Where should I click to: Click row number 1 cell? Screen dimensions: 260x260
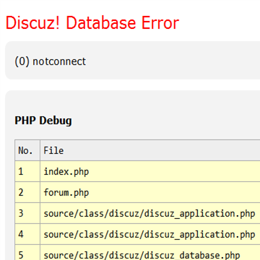pyautogui.click(x=27, y=171)
